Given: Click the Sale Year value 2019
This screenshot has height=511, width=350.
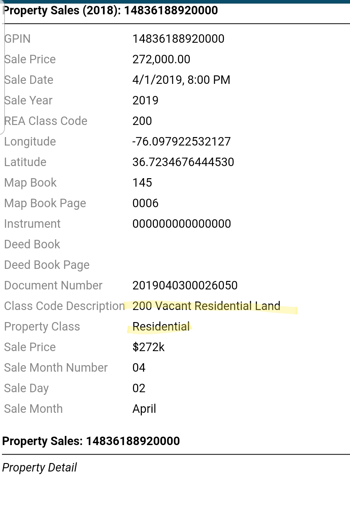Looking at the screenshot, I should (145, 101).
